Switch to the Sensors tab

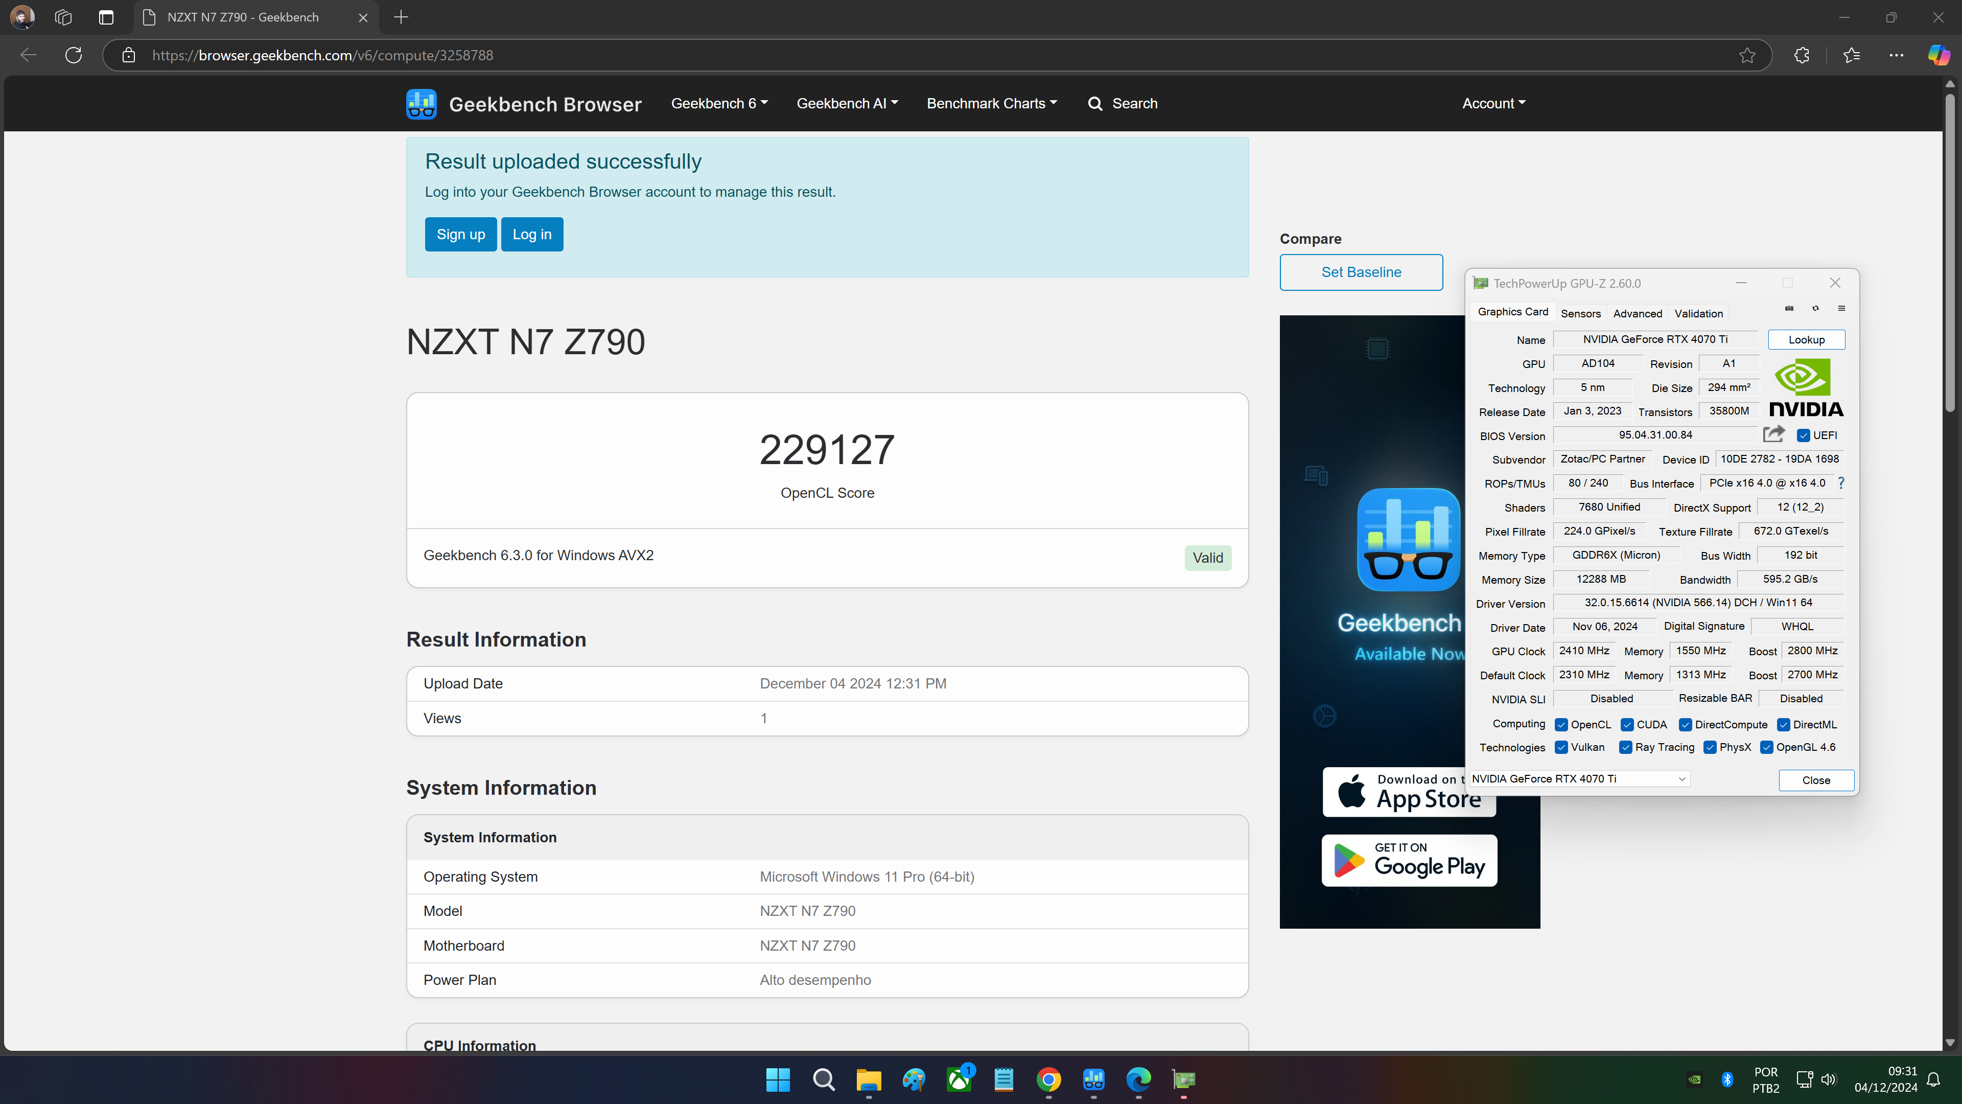pos(1580,313)
